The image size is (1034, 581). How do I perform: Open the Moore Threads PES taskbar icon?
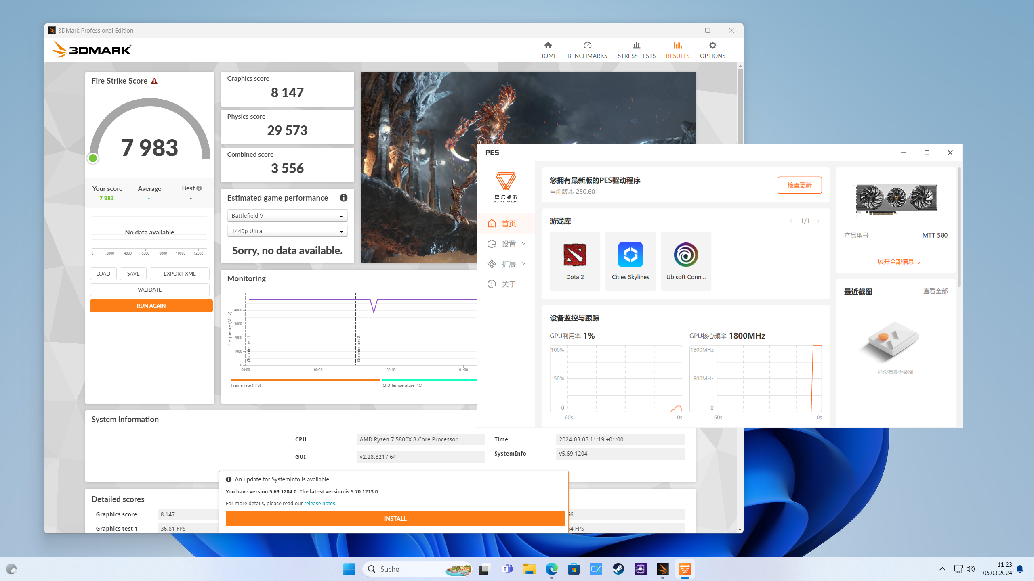click(x=685, y=569)
